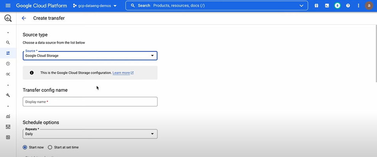Click the Display name input field
Image resolution: width=377 pixels, height=157 pixels.
pyautogui.click(x=90, y=102)
